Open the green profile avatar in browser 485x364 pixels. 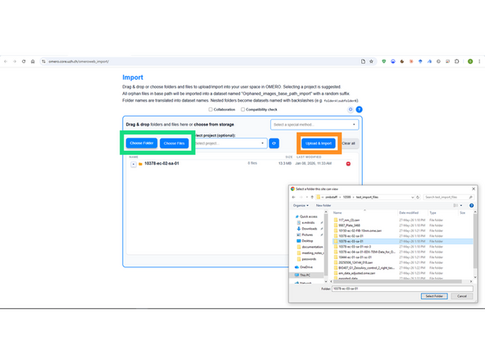(470, 61)
